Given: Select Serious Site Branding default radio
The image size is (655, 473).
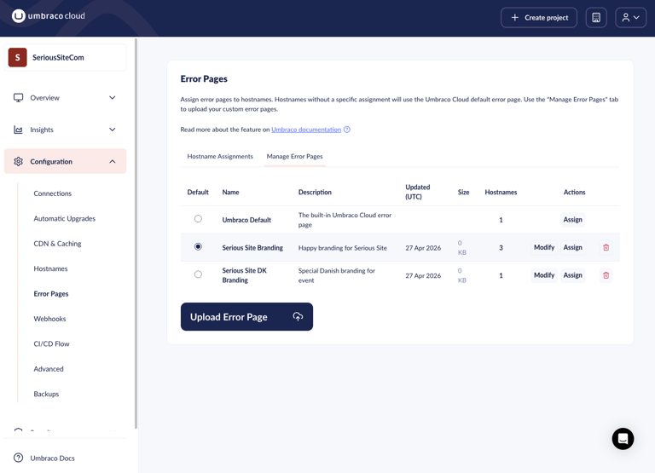Looking at the screenshot, I should point(198,247).
